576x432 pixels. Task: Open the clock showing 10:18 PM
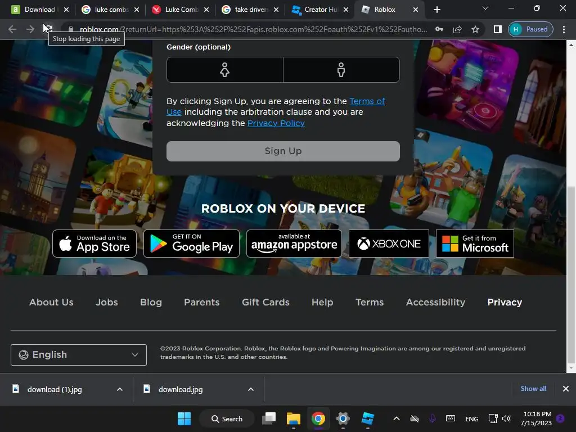pyautogui.click(x=536, y=418)
